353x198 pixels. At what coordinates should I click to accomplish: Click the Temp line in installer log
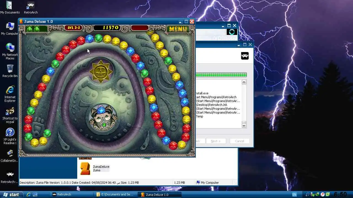point(199,116)
